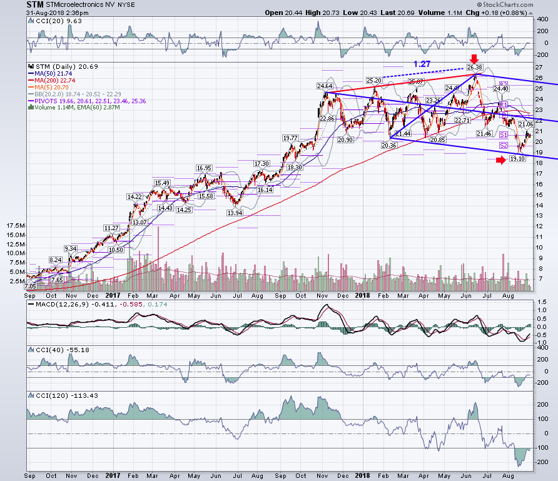Click the area-chart icon beside CCI(120)

click(x=31, y=395)
